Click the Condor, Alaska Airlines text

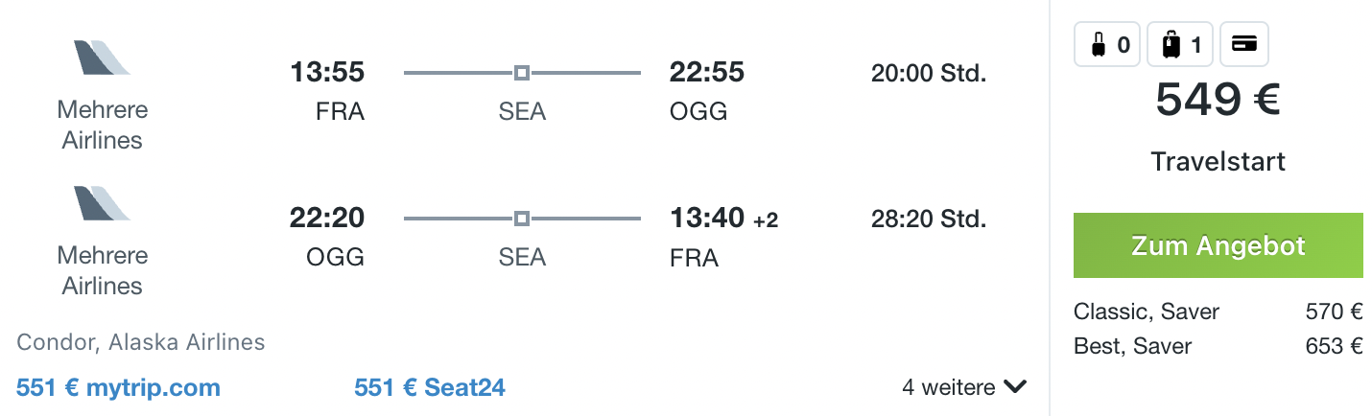pyautogui.click(x=141, y=342)
